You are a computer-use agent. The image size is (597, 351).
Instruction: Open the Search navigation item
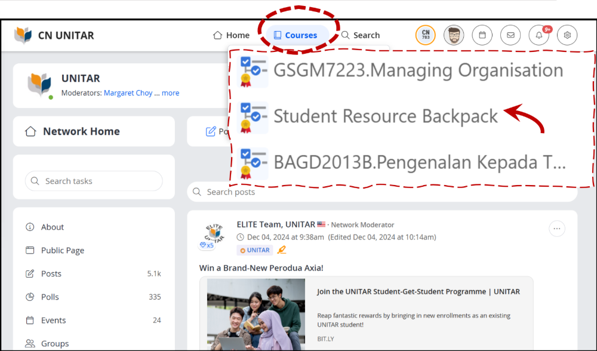[361, 35]
